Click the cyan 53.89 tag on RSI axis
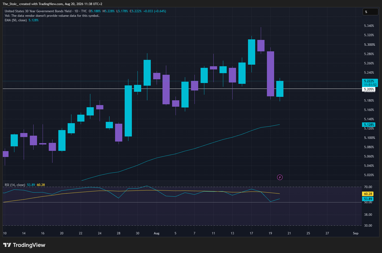 click(368, 199)
